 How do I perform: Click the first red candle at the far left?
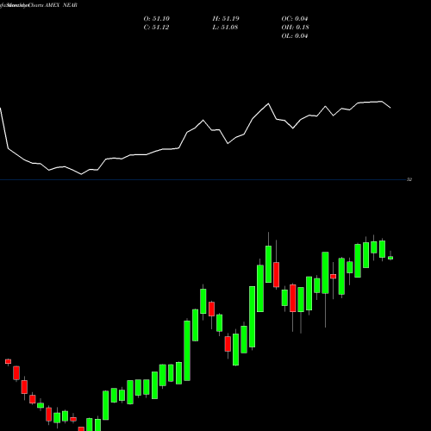(x=8, y=361)
